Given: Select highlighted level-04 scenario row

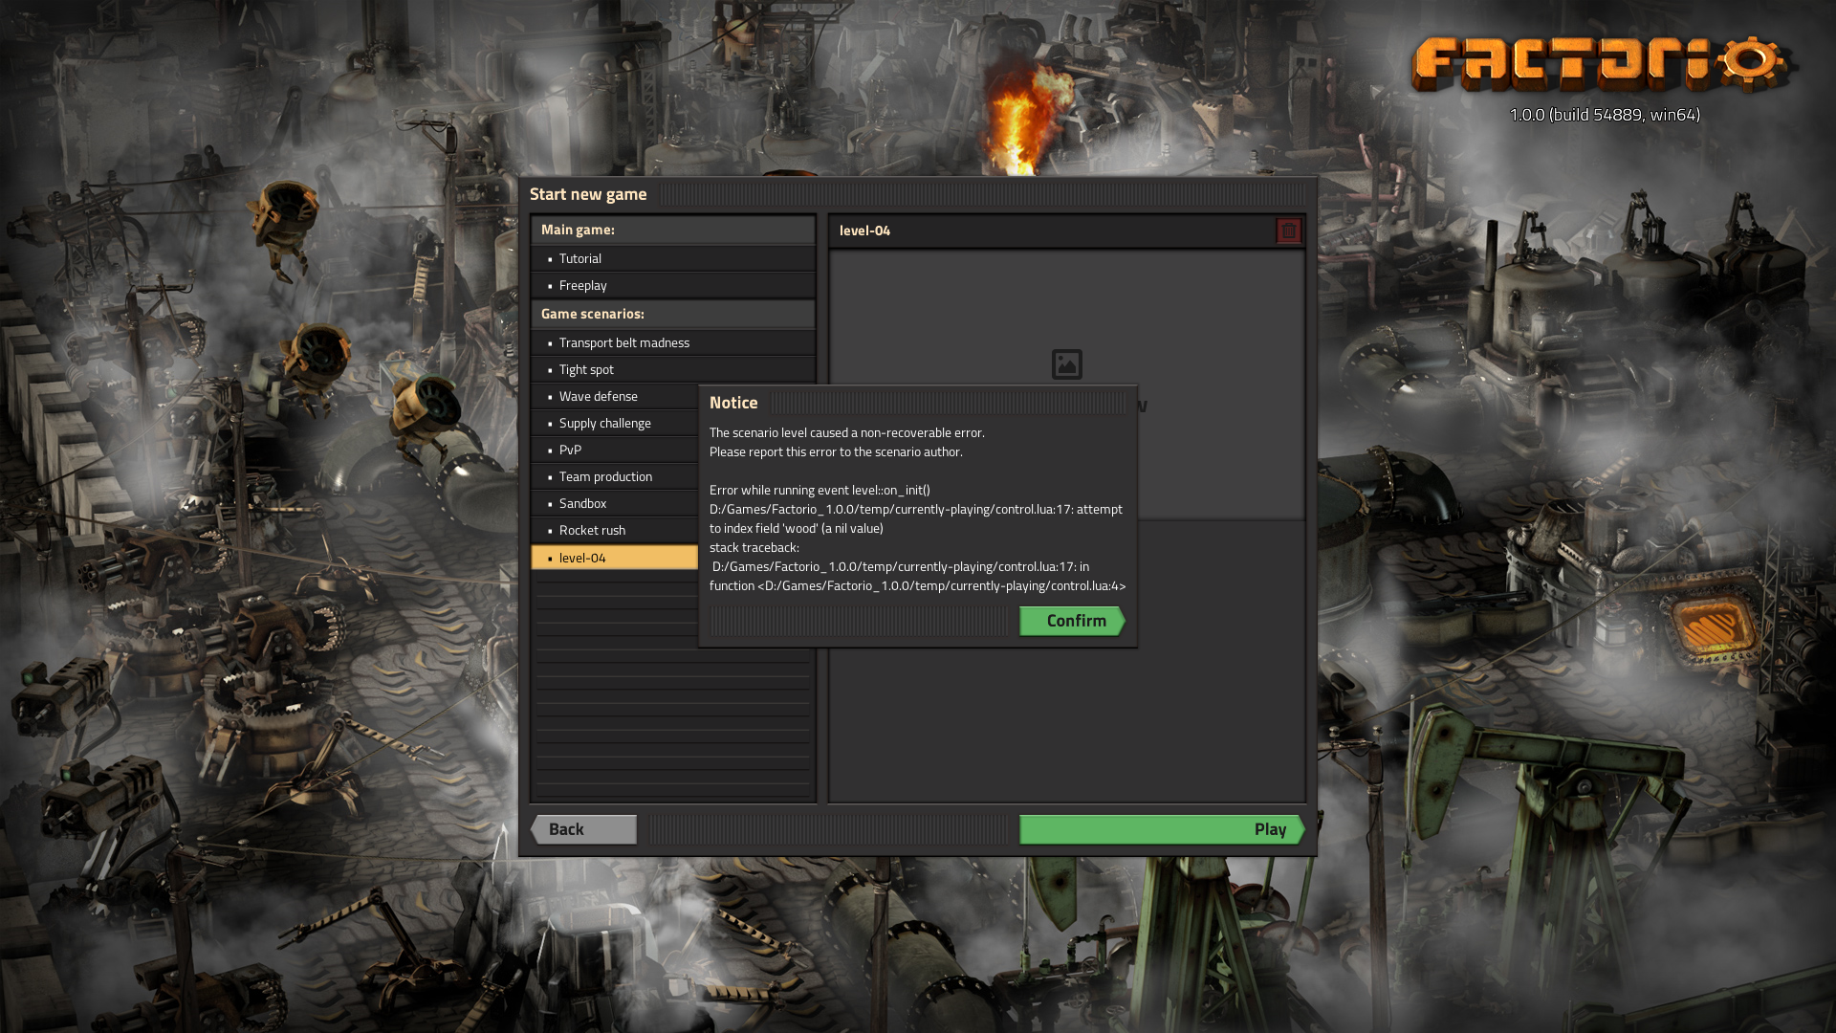Looking at the screenshot, I should point(615,558).
